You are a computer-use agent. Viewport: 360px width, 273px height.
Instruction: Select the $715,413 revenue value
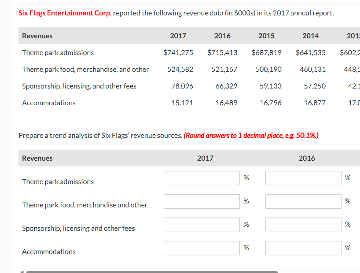pyautogui.click(x=222, y=52)
